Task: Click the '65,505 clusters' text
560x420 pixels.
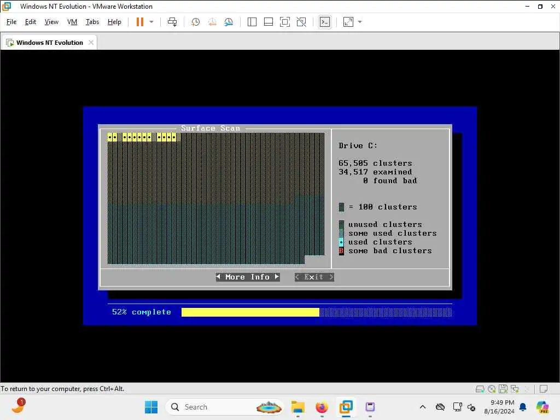Action: 375,163
